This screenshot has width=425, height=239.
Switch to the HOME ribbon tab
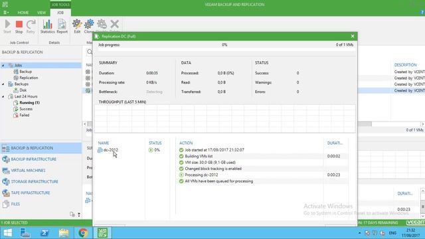[x=23, y=13]
